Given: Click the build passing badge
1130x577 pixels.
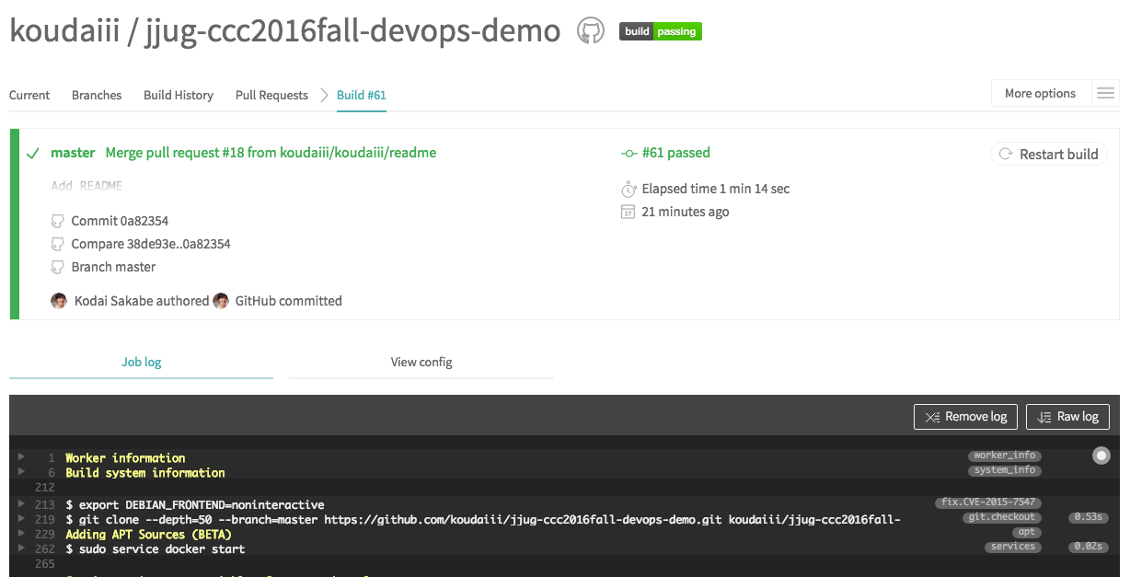Looking at the screenshot, I should [x=660, y=31].
